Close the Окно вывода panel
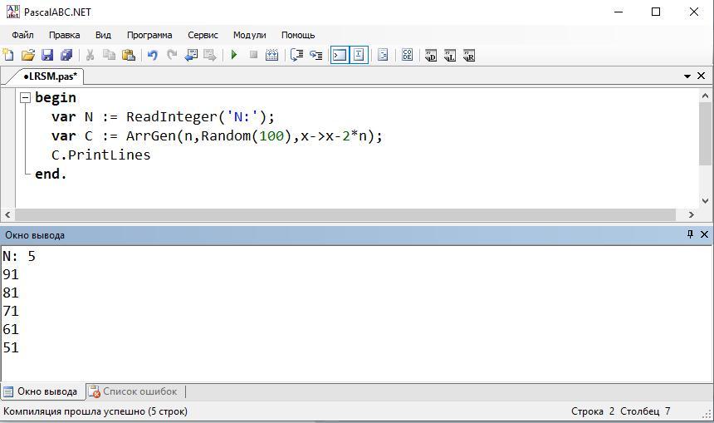 704,234
